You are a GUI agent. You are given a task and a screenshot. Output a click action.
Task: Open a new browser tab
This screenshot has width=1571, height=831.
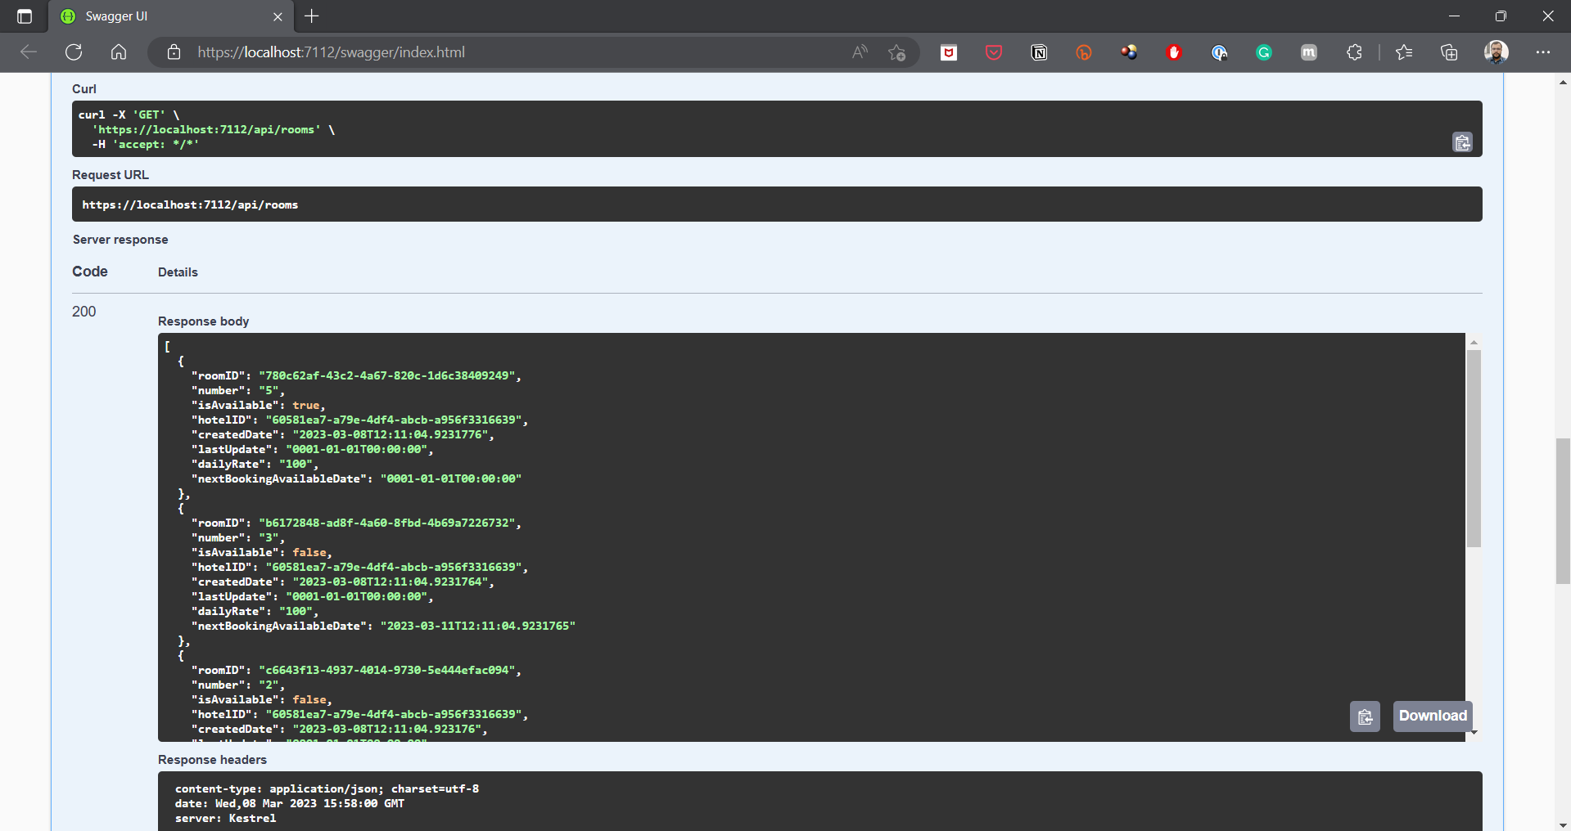312,16
